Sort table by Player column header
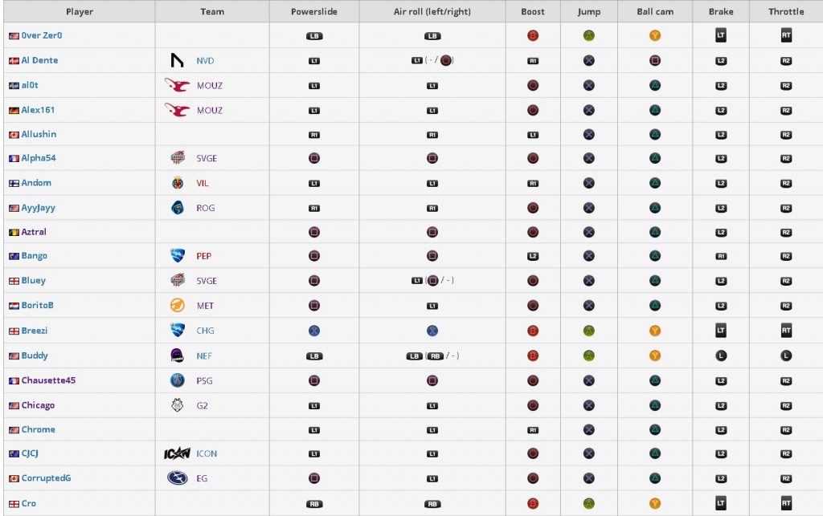Image resolution: width=823 pixels, height=516 pixels. [80, 11]
